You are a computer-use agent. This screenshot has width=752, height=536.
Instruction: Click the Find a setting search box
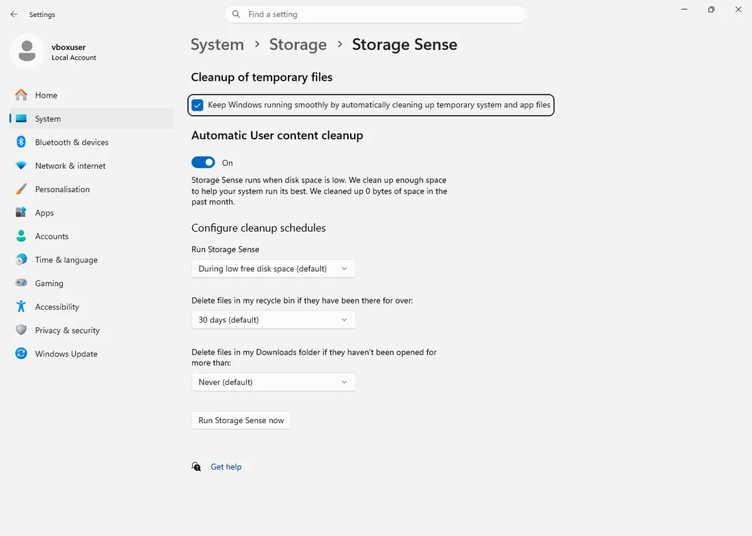376,14
